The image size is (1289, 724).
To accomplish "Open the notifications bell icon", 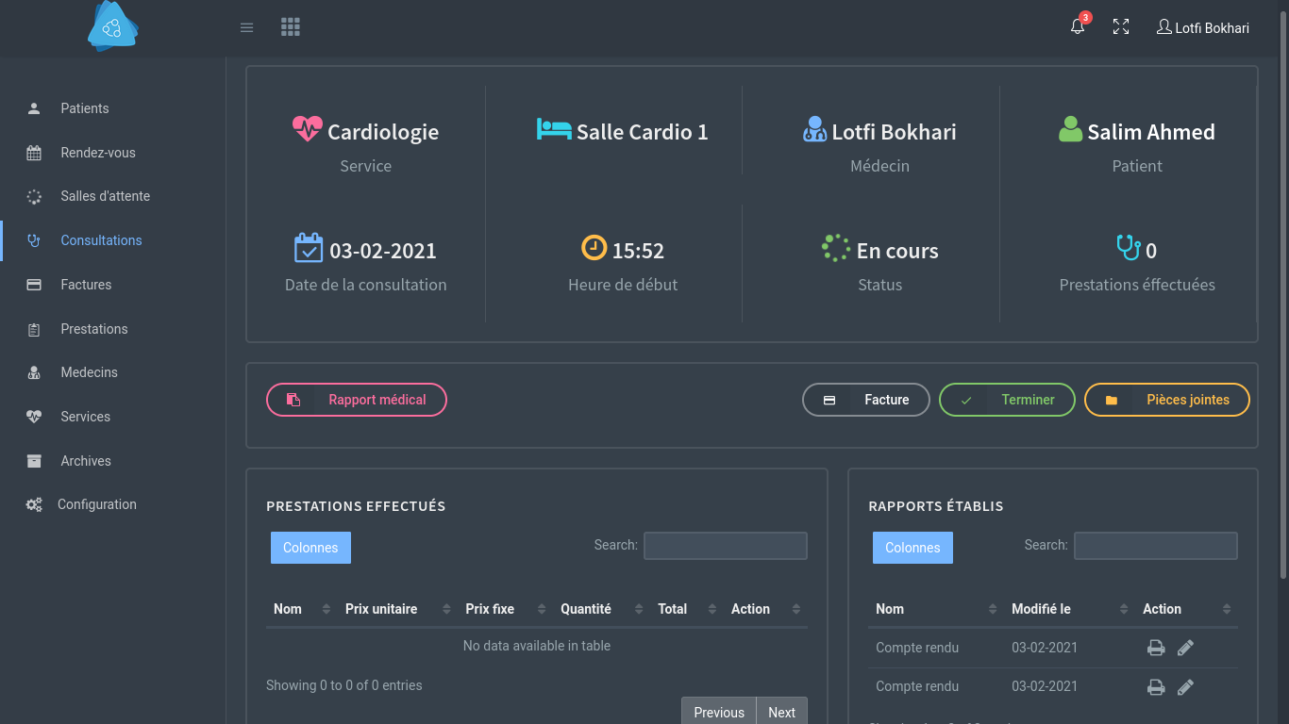I will [x=1078, y=27].
